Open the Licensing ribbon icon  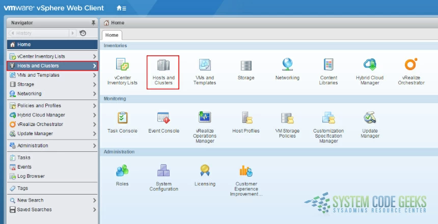pyautogui.click(x=205, y=170)
